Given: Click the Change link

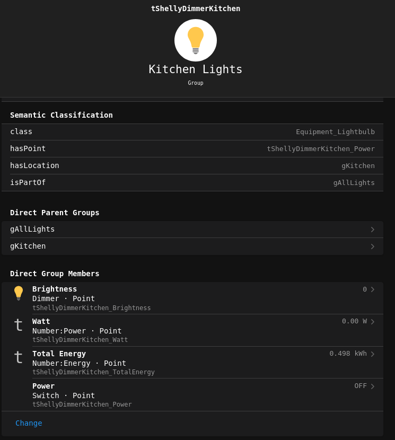Looking at the screenshot, I should coord(29,423).
